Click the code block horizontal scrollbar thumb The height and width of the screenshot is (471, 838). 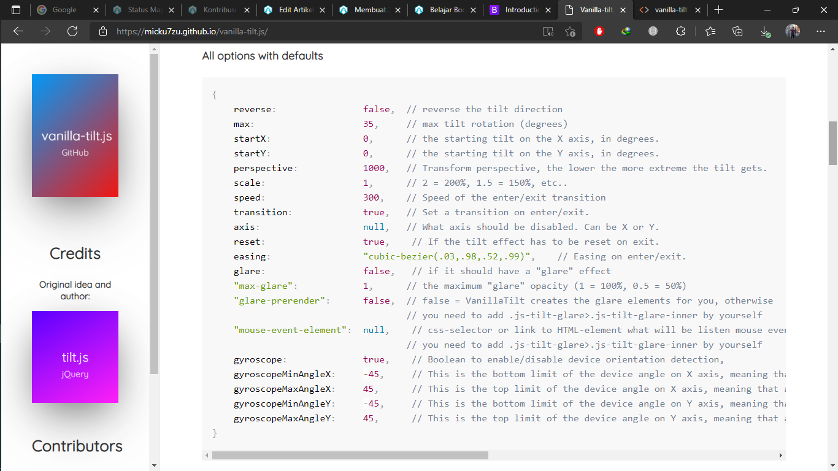pos(350,455)
